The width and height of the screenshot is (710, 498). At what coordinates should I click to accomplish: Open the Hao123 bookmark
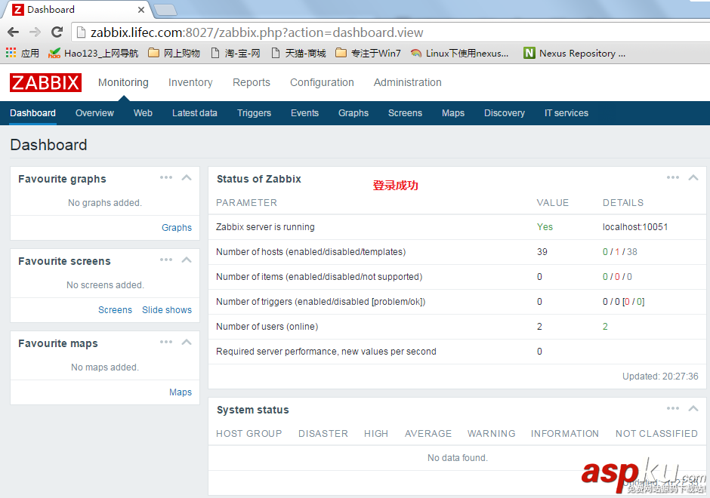click(93, 54)
